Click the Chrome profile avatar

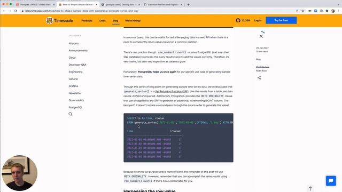[x=333, y=11]
